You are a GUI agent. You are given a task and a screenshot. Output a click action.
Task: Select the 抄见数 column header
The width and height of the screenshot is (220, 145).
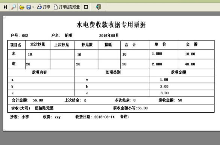click(x=87, y=45)
